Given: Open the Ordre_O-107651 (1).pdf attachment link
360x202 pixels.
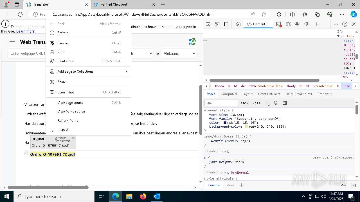Looking at the screenshot, I should click(x=53, y=154).
